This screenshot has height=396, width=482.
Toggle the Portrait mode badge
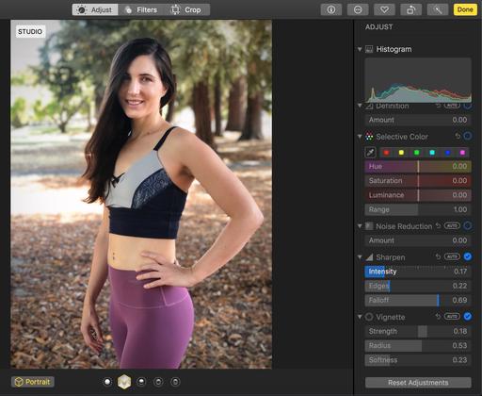[x=33, y=382]
